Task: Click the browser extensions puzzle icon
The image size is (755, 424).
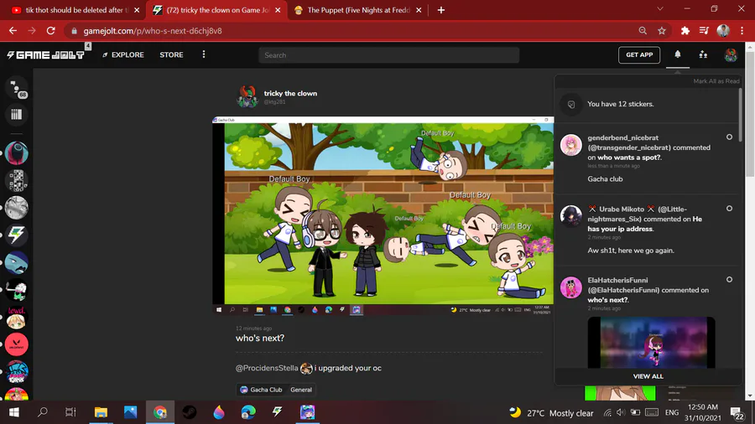Action: (x=685, y=31)
